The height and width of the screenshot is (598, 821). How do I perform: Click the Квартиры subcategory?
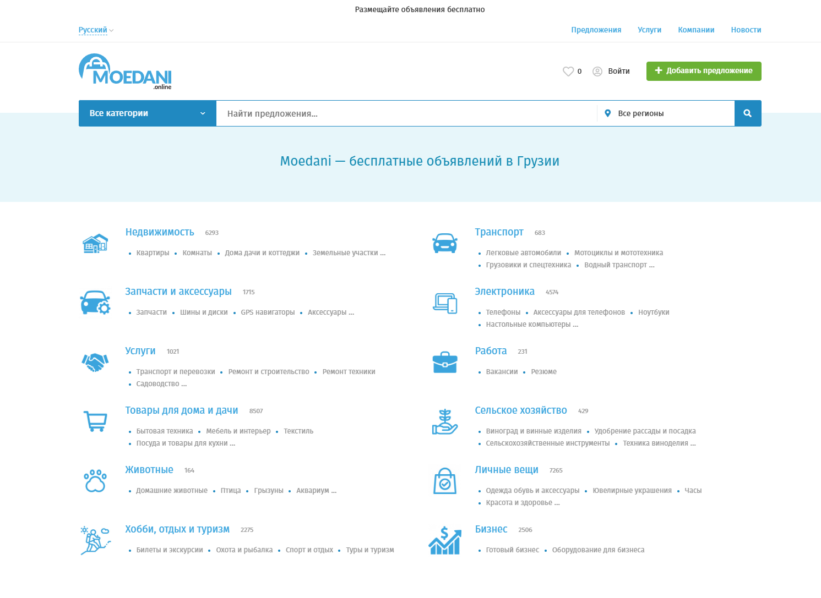coord(153,253)
